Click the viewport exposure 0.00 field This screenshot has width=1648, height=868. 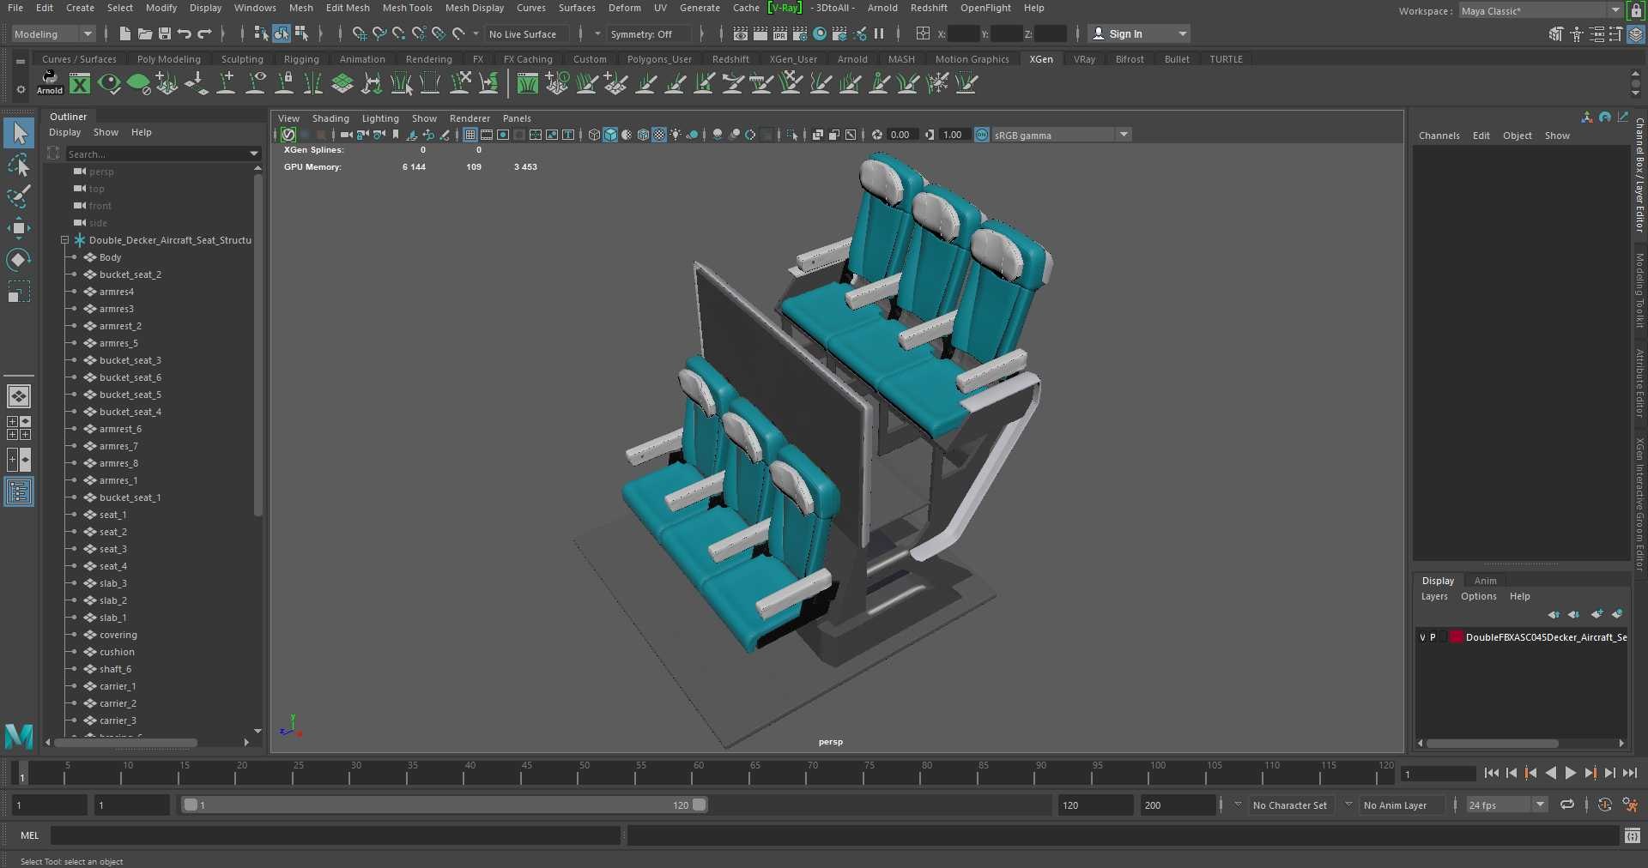(903, 135)
